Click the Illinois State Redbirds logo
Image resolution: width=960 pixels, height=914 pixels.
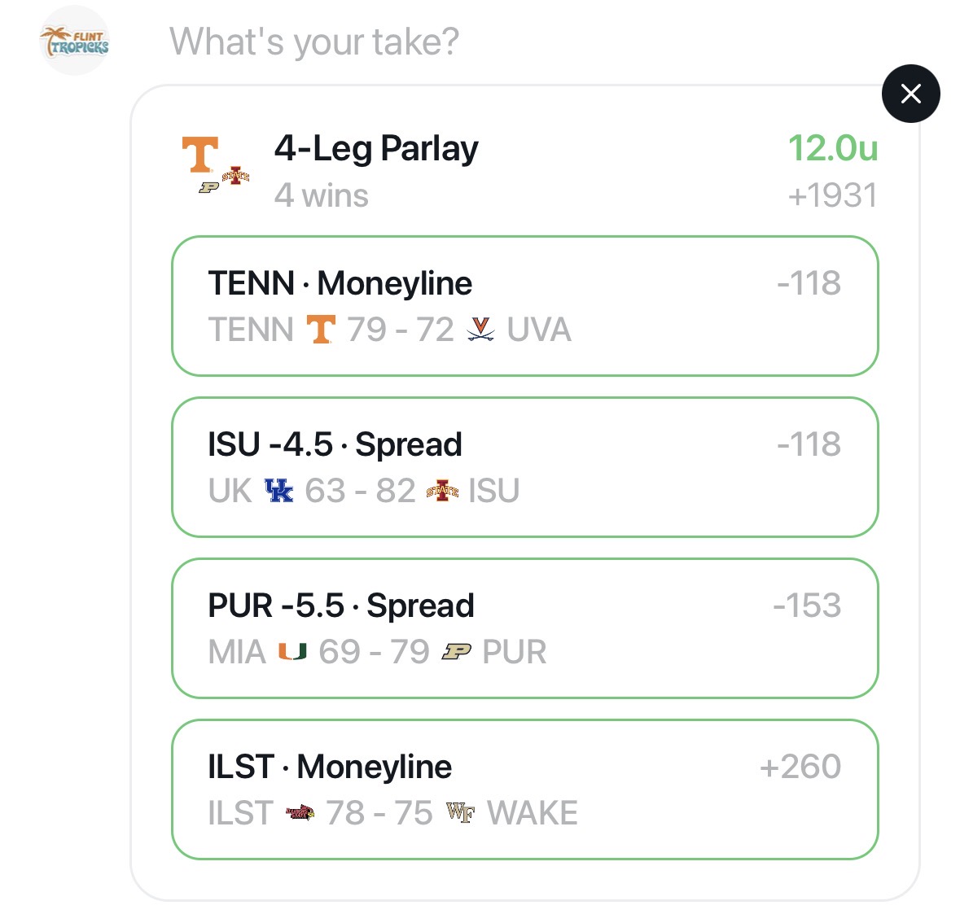point(300,812)
